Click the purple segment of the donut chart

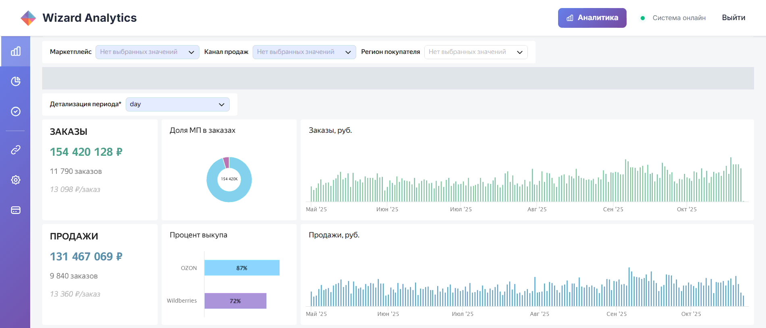[226, 162]
